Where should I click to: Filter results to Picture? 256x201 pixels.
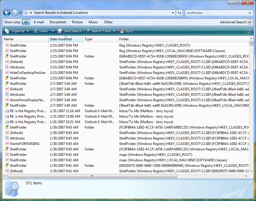[x=77, y=22]
